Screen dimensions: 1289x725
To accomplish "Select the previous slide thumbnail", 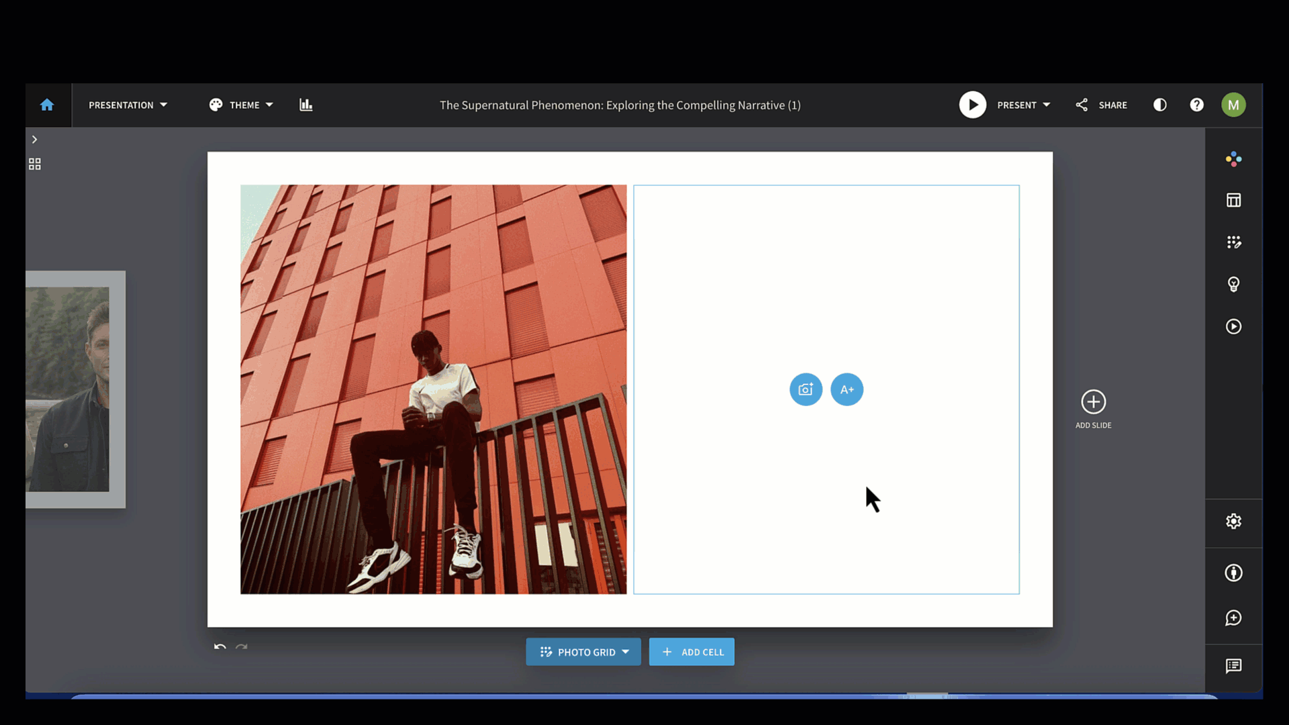I will (75, 389).
